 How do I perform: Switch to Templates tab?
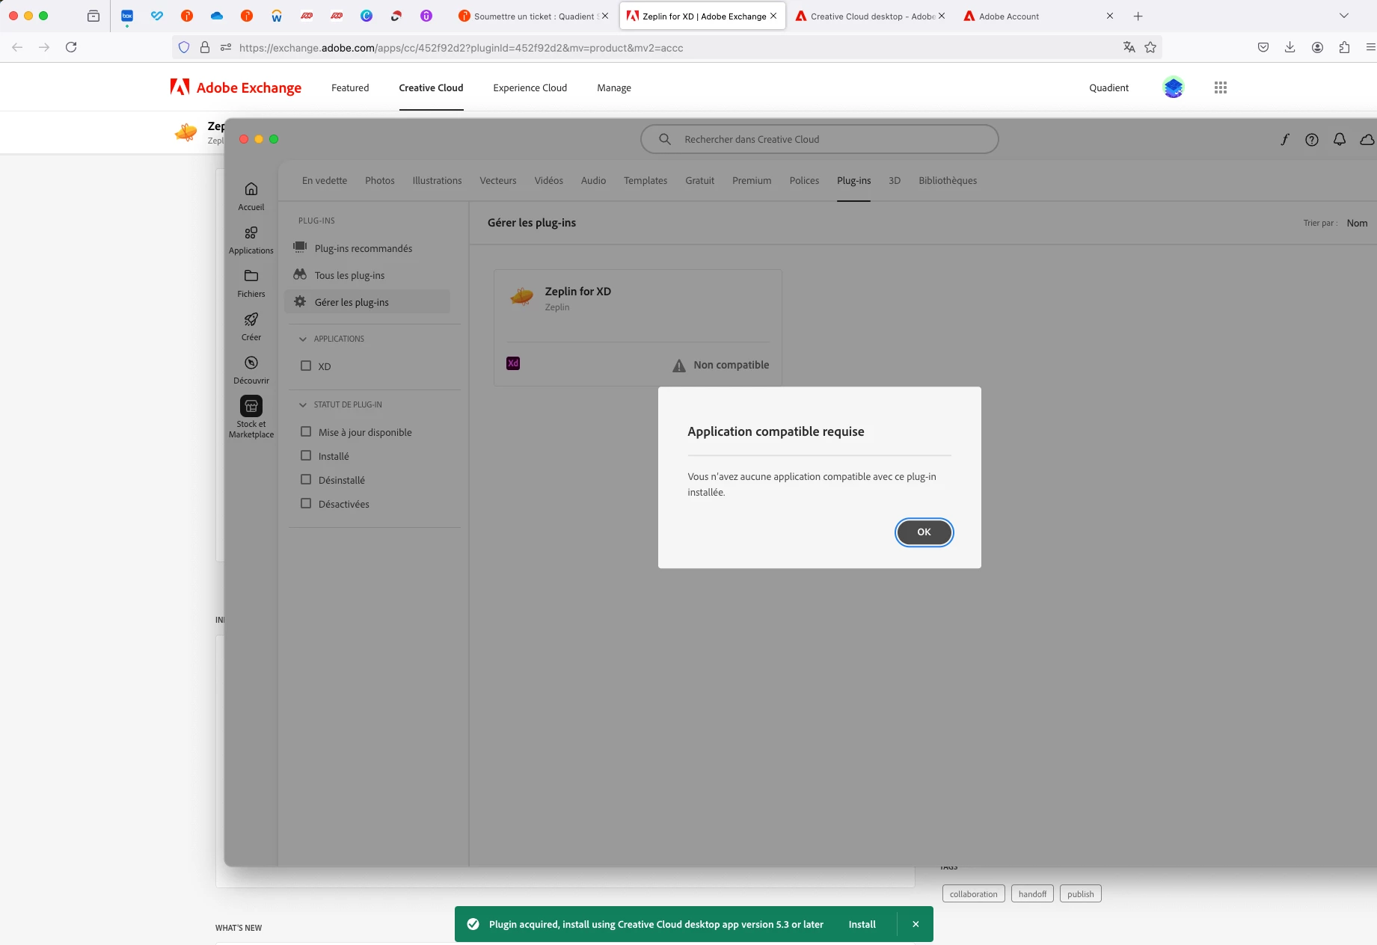tap(645, 180)
